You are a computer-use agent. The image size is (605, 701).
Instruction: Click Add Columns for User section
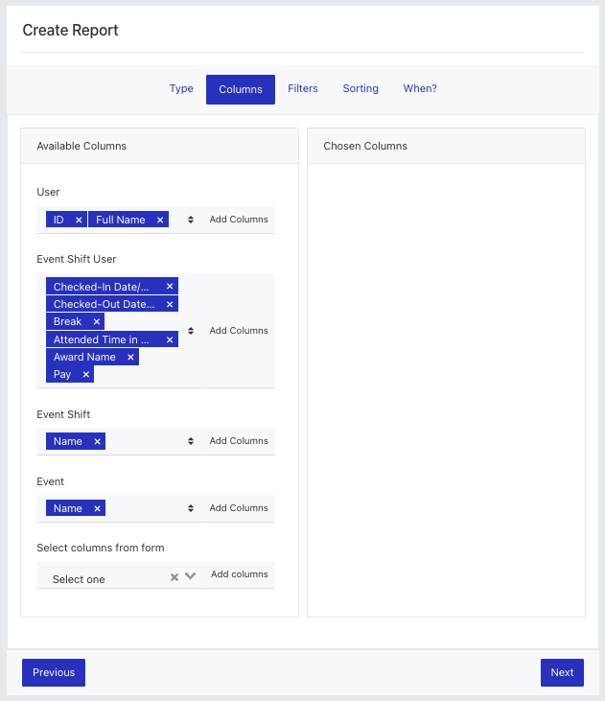pos(239,220)
